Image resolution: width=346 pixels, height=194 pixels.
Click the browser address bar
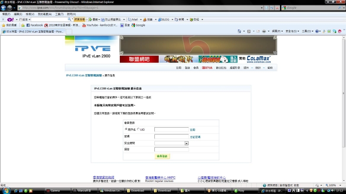click(x=139, y=8)
